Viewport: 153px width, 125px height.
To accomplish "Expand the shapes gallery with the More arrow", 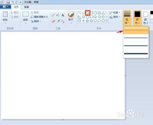I will [x=107, y=21].
